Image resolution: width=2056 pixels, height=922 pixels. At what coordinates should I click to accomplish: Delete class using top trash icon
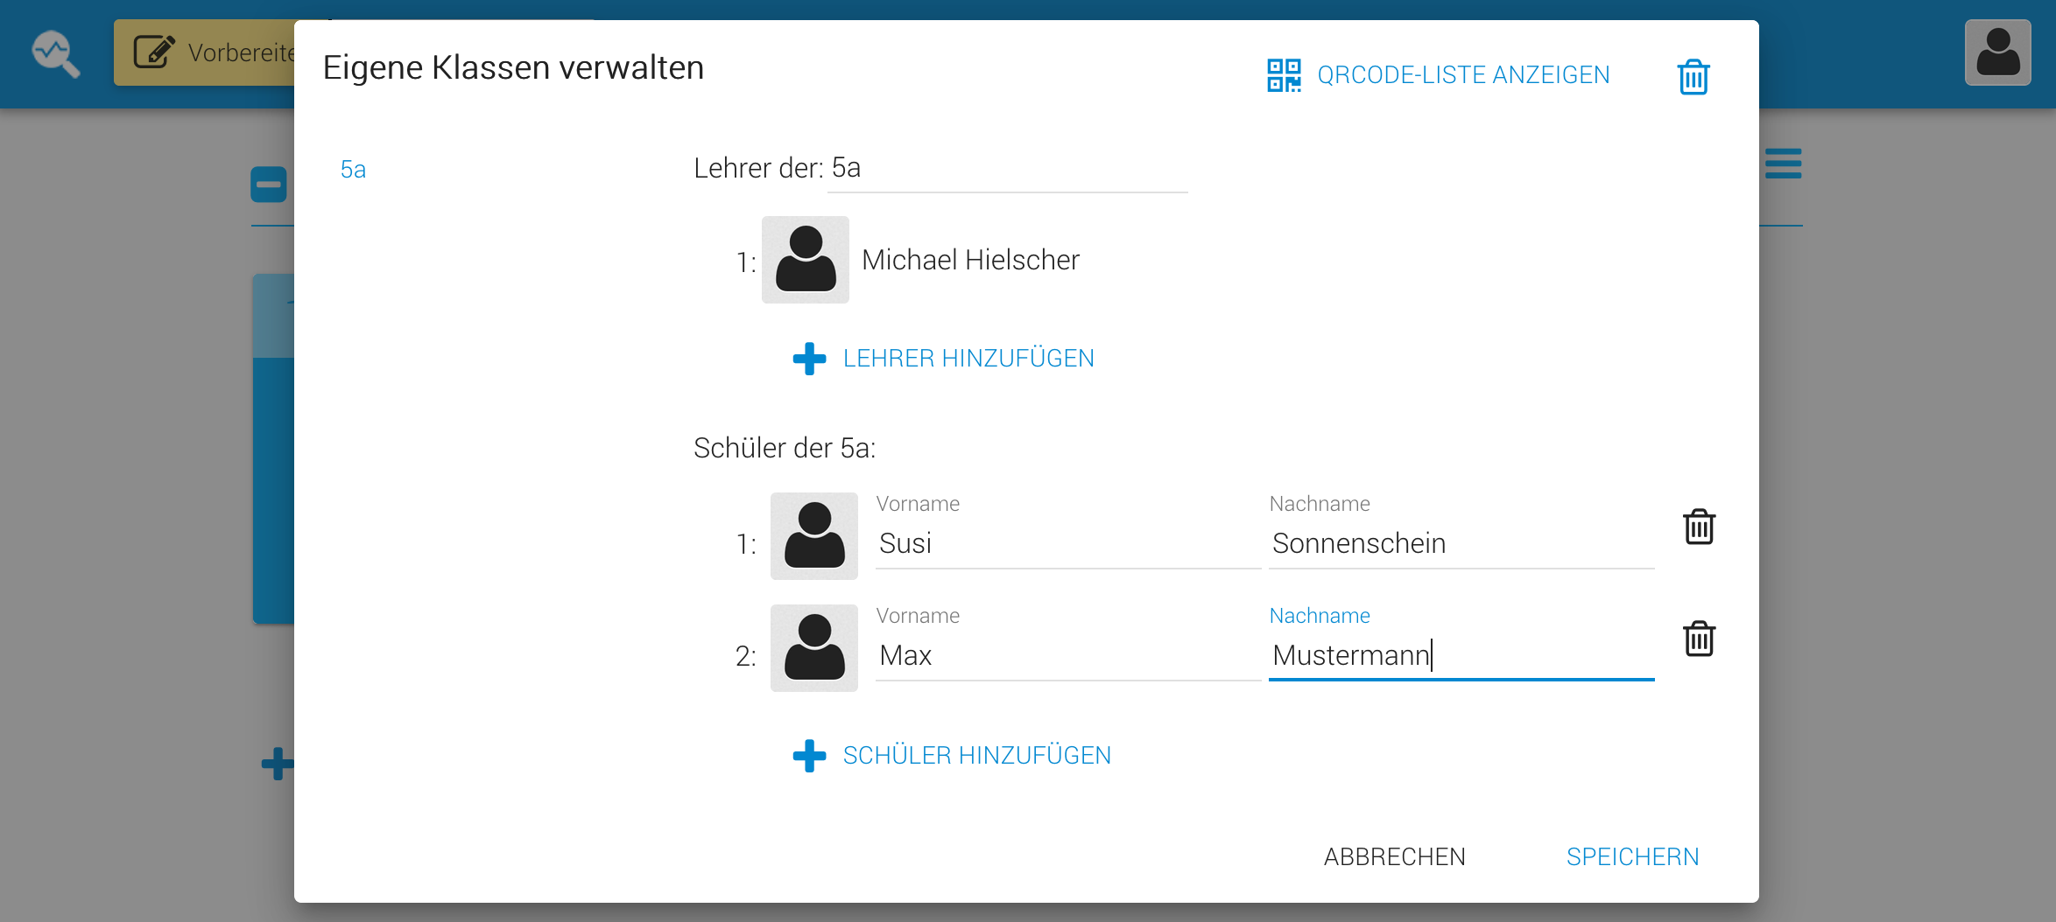pyautogui.click(x=1693, y=77)
